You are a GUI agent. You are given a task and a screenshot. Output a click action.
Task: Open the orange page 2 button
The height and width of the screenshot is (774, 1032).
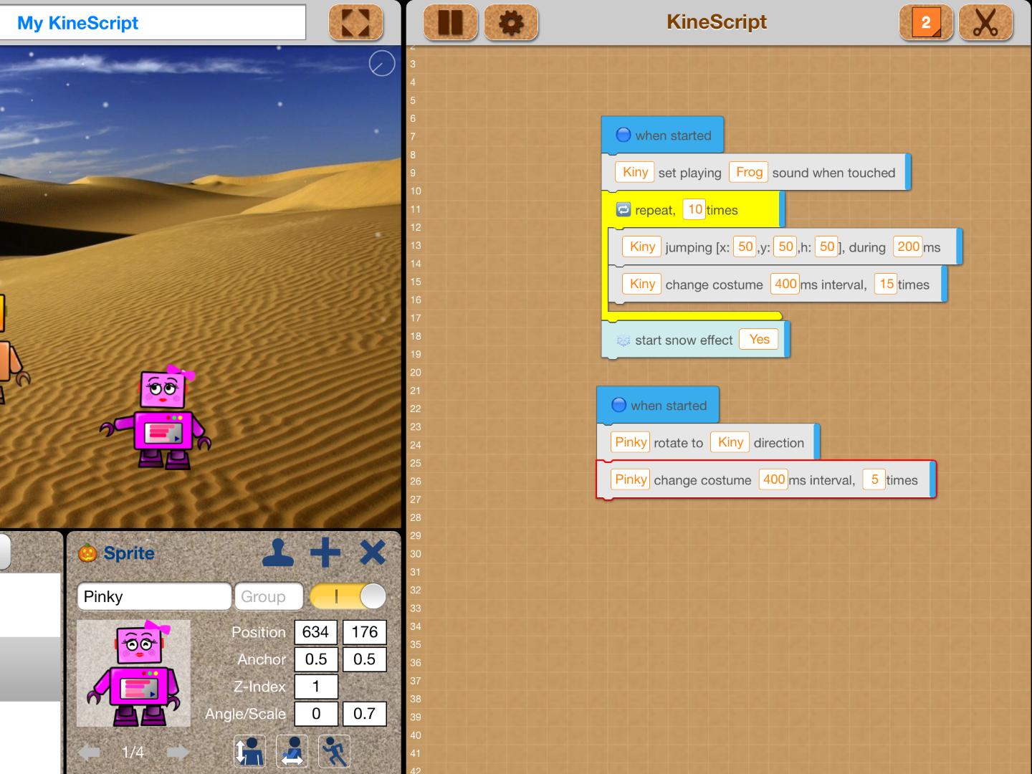(926, 22)
